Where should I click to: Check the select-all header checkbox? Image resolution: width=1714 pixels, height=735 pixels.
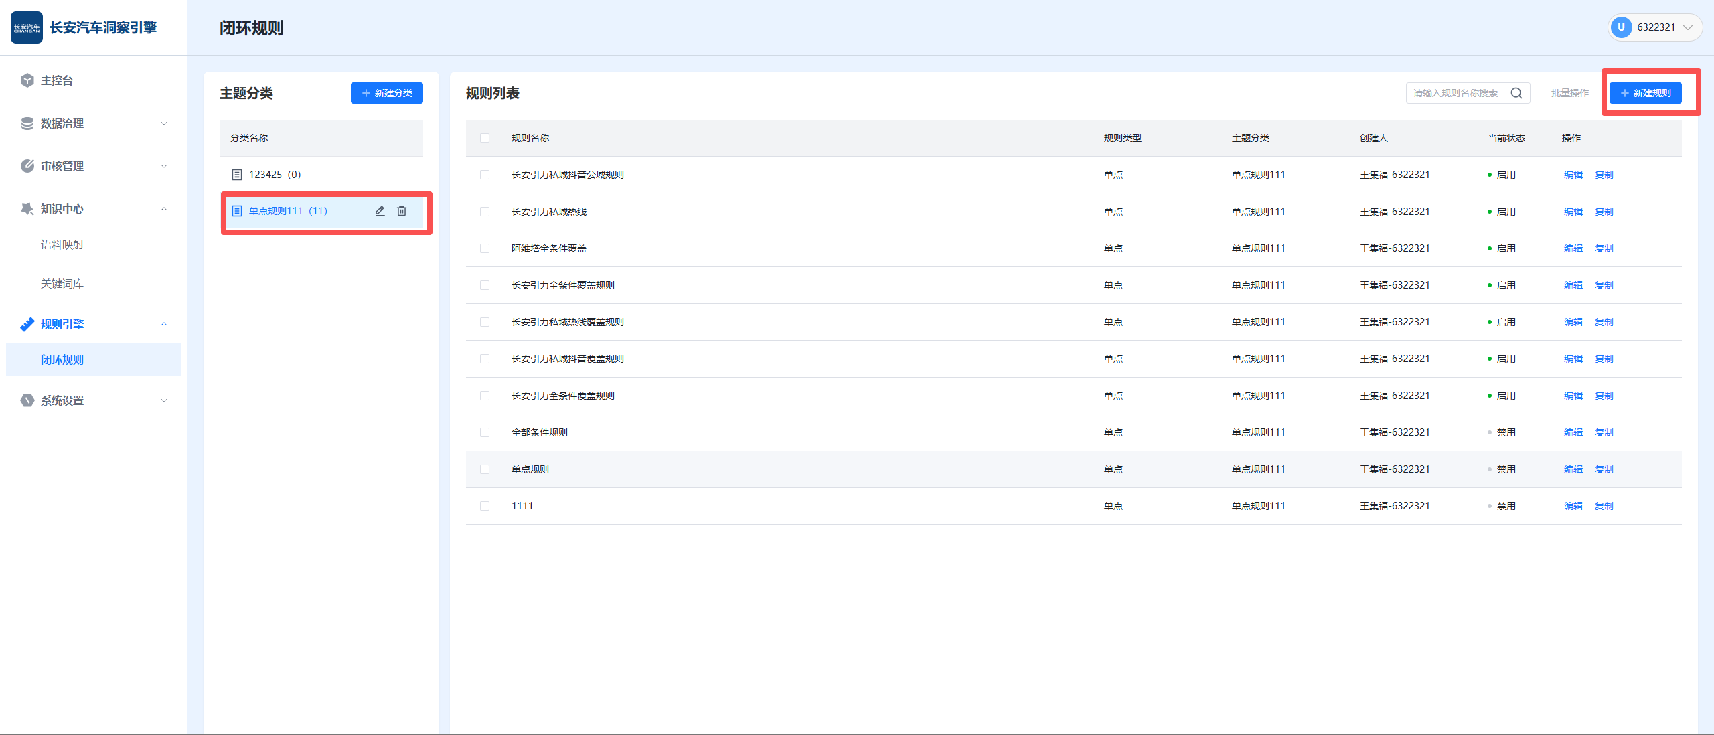485,138
